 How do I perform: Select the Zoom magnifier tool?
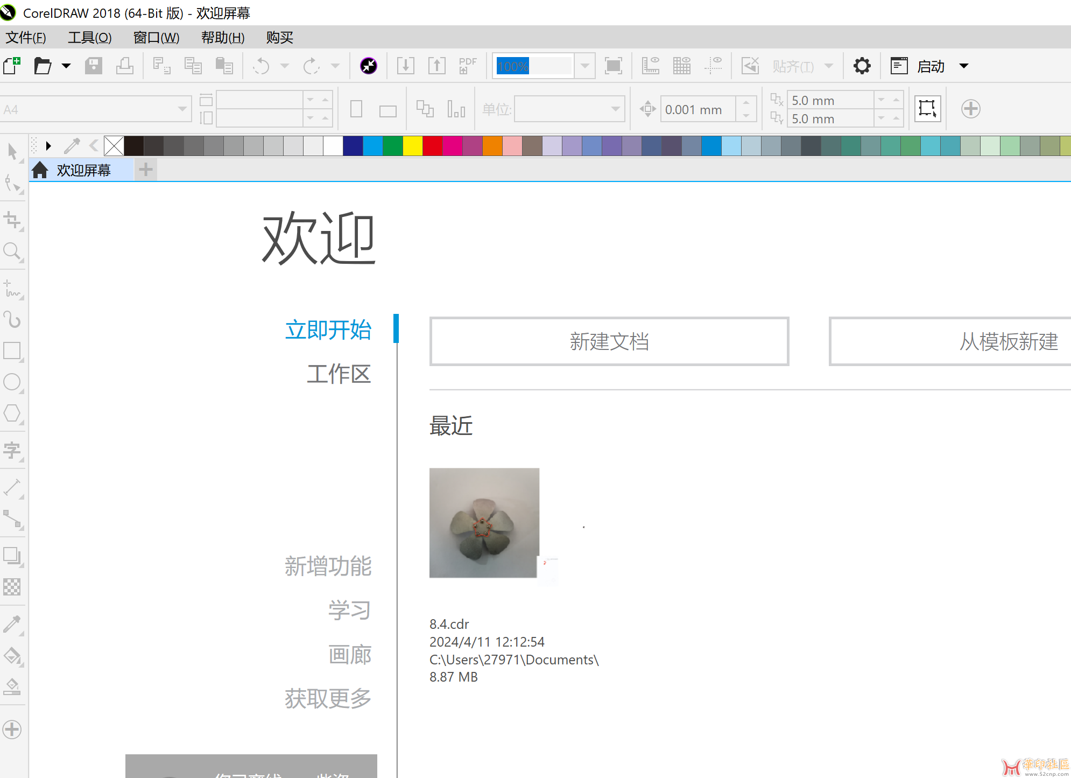(x=12, y=251)
